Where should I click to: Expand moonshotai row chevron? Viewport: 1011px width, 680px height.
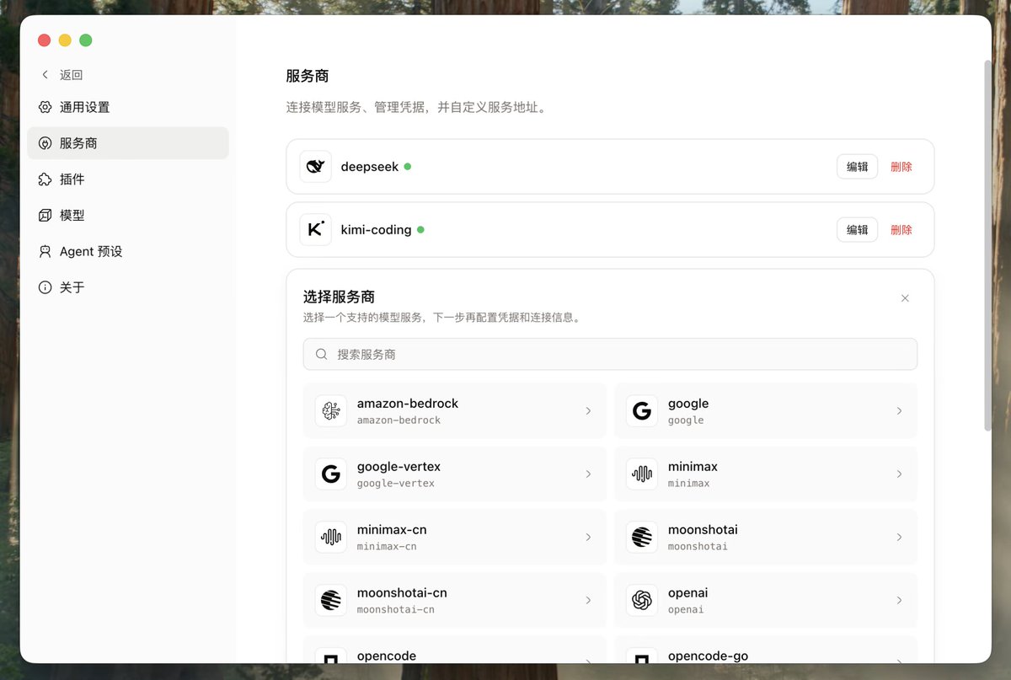[899, 537]
